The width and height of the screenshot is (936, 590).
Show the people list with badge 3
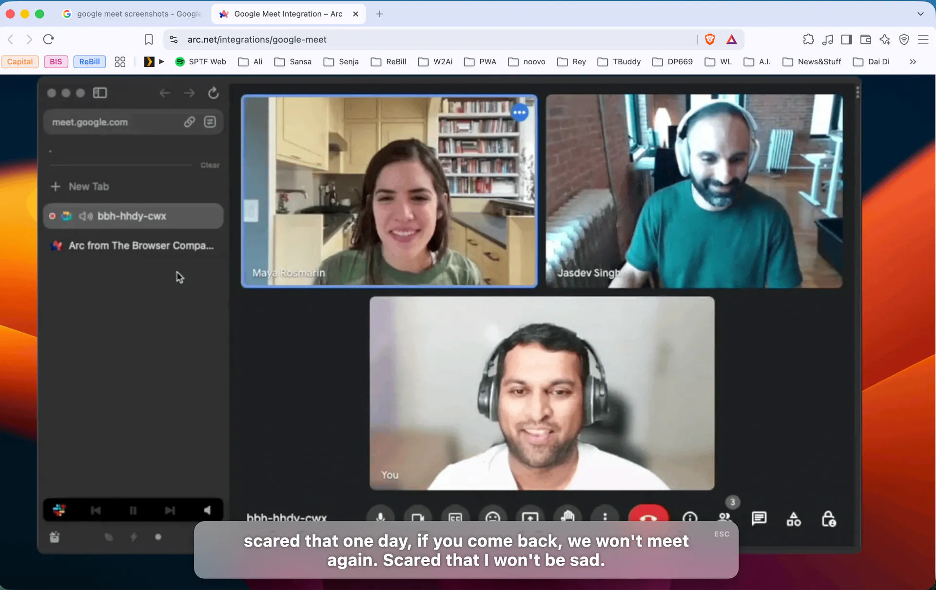point(725,517)
